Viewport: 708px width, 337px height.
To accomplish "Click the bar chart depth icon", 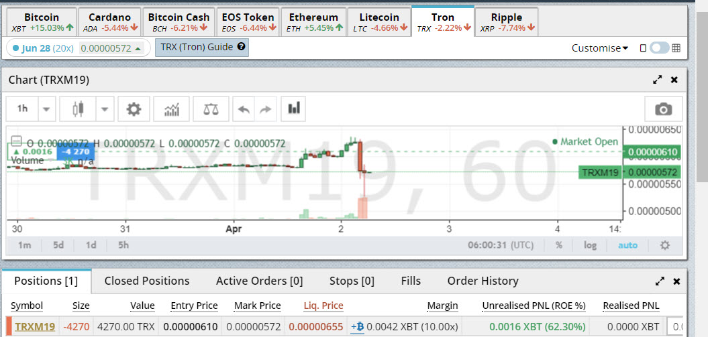I will click(293, 109).
